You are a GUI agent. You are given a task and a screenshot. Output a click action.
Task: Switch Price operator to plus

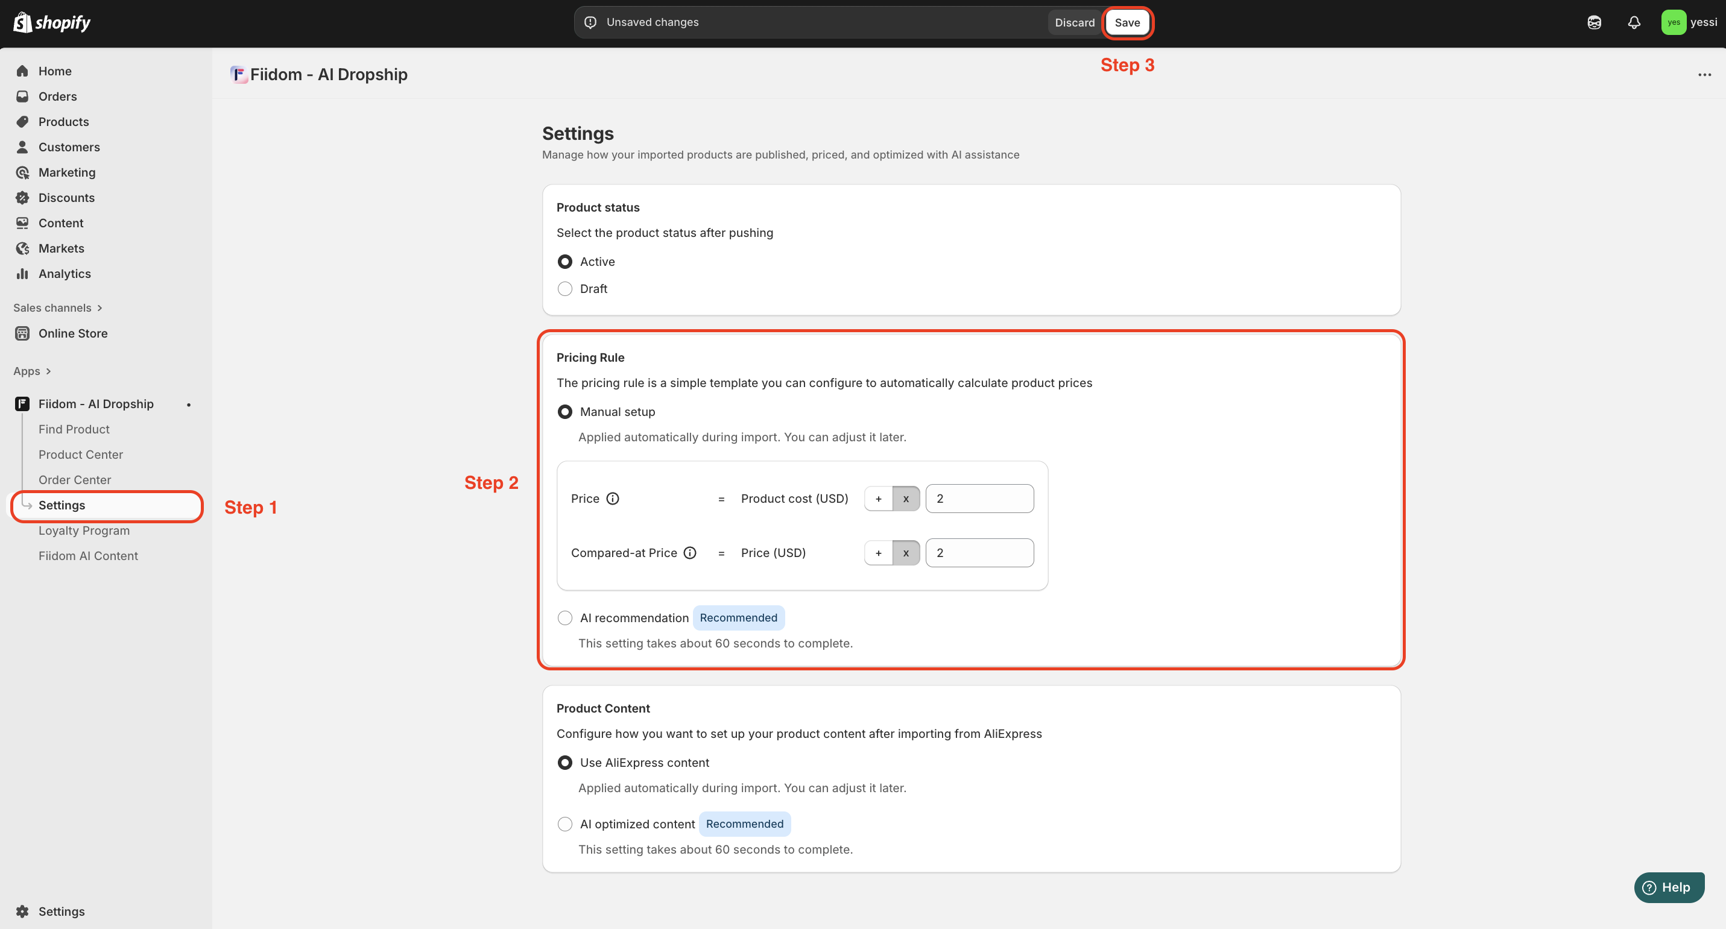tap(879, 499)
